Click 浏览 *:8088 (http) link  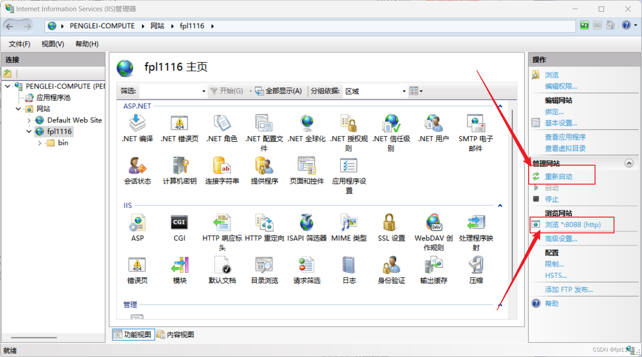[x=572, y=224]
